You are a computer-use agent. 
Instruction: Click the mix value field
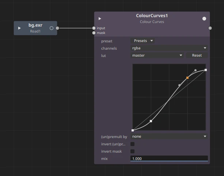pos(169,158)
